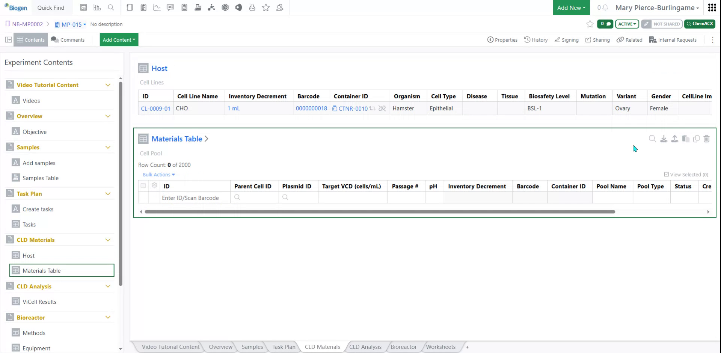
Task: Upload data via Materials Table upload icon
Action: pyautogui.click(x=674, y=139)
